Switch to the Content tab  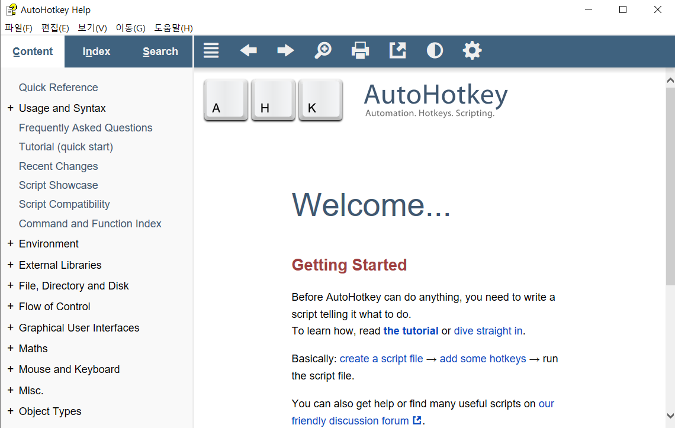point(33,52)
